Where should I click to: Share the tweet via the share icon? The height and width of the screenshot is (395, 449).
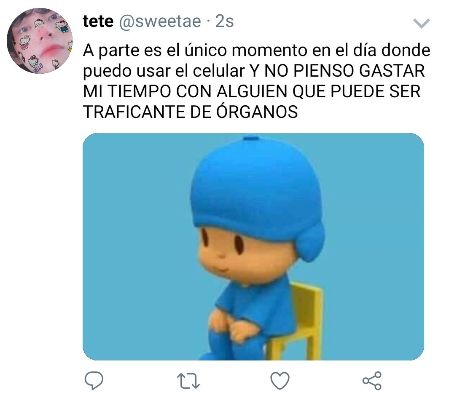pyautogui.click(x=372, y=381)
